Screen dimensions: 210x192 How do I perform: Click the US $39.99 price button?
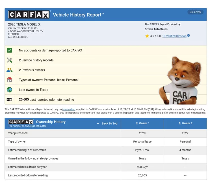click(x=195, y=12)
